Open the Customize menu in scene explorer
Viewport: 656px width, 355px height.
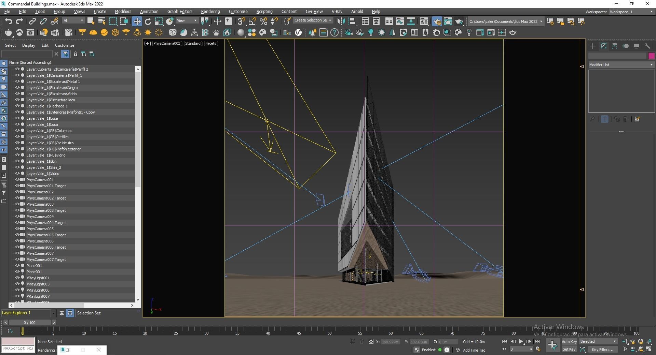(65, 45)
